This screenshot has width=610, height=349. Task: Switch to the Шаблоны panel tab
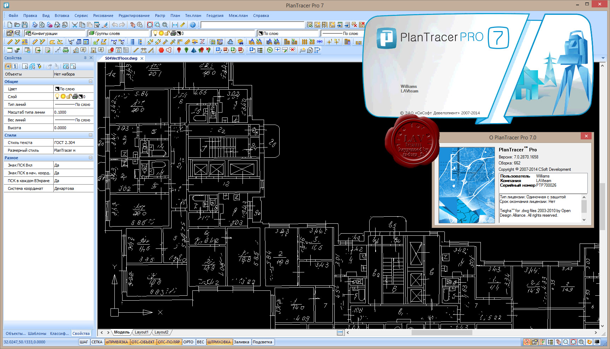click(x=37, y=333)
